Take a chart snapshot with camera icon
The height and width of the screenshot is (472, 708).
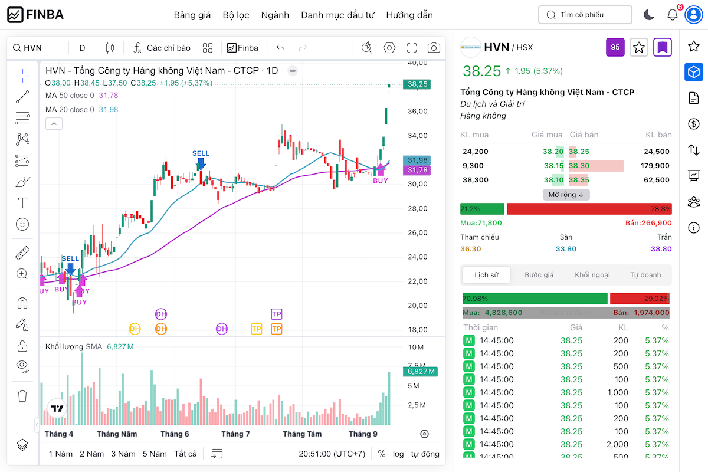tap(434, 48)
